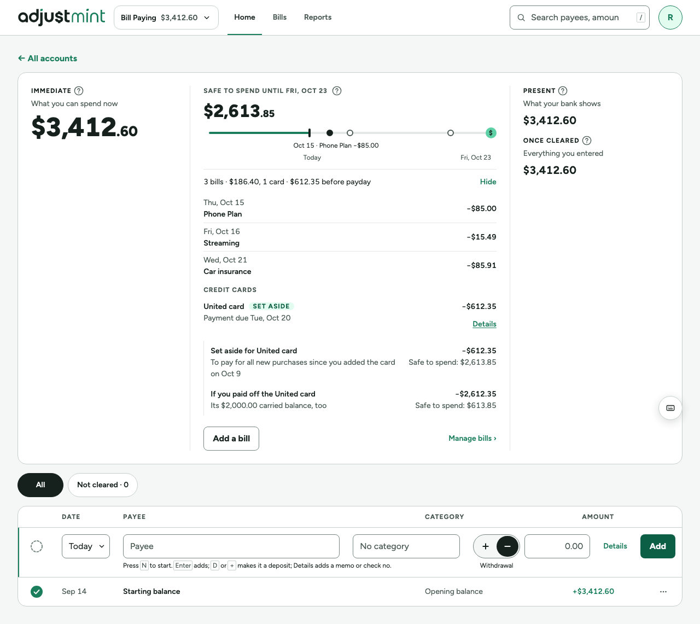This screenshot has width=700, height=624.
Task: Open the Today date dropdown
Action: 86,546
